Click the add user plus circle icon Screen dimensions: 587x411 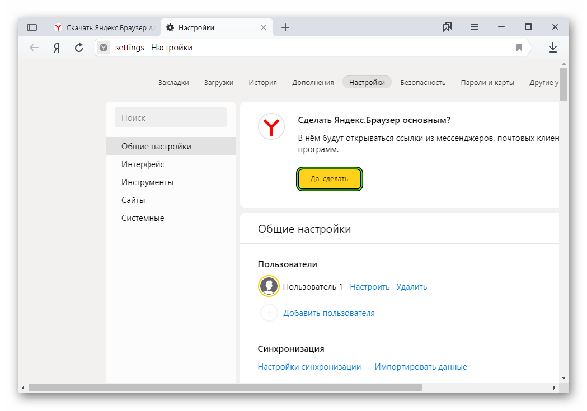[x=269, y=313]
